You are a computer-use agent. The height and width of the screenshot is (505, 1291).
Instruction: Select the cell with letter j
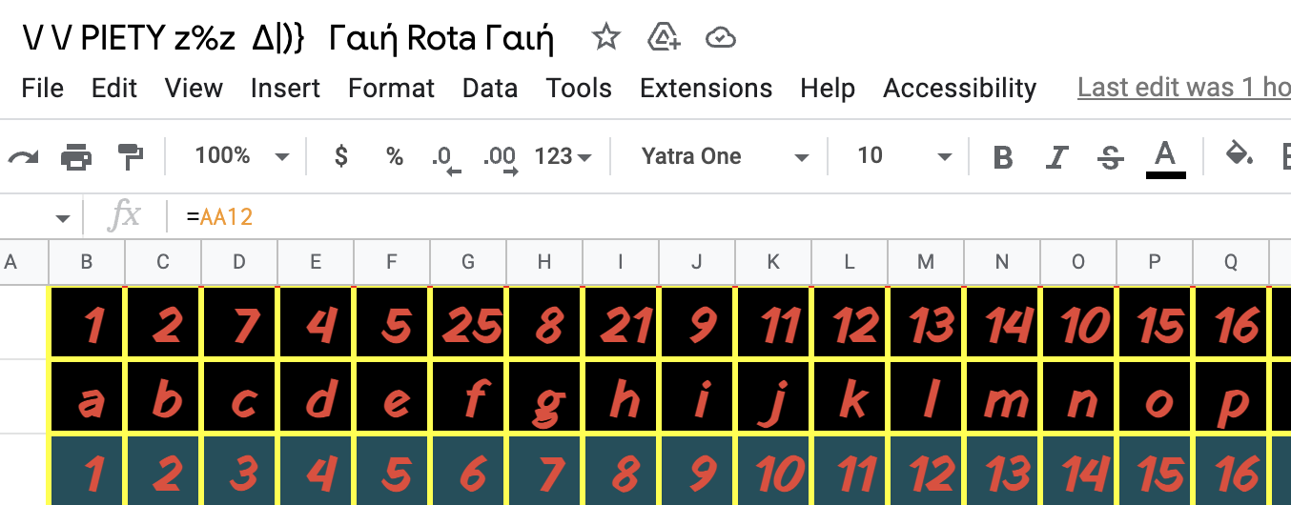tap(773, 397)
